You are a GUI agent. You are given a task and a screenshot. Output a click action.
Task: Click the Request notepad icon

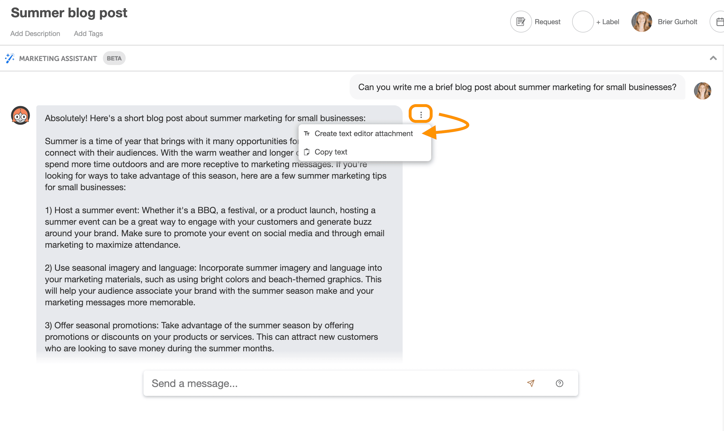pyautogui.click(x=521, y=22)
